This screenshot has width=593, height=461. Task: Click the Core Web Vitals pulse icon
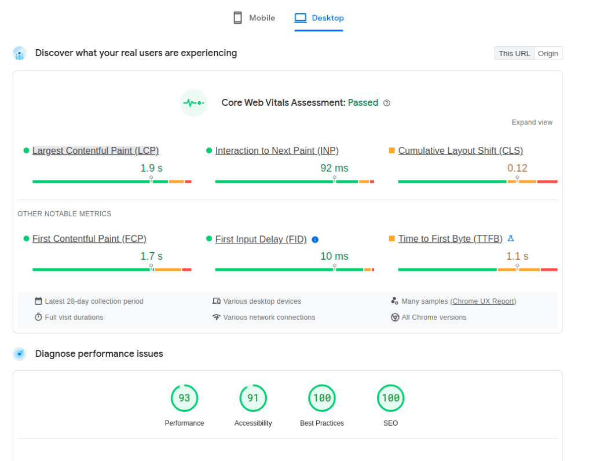pyautogui.click(x=193, y=103)
